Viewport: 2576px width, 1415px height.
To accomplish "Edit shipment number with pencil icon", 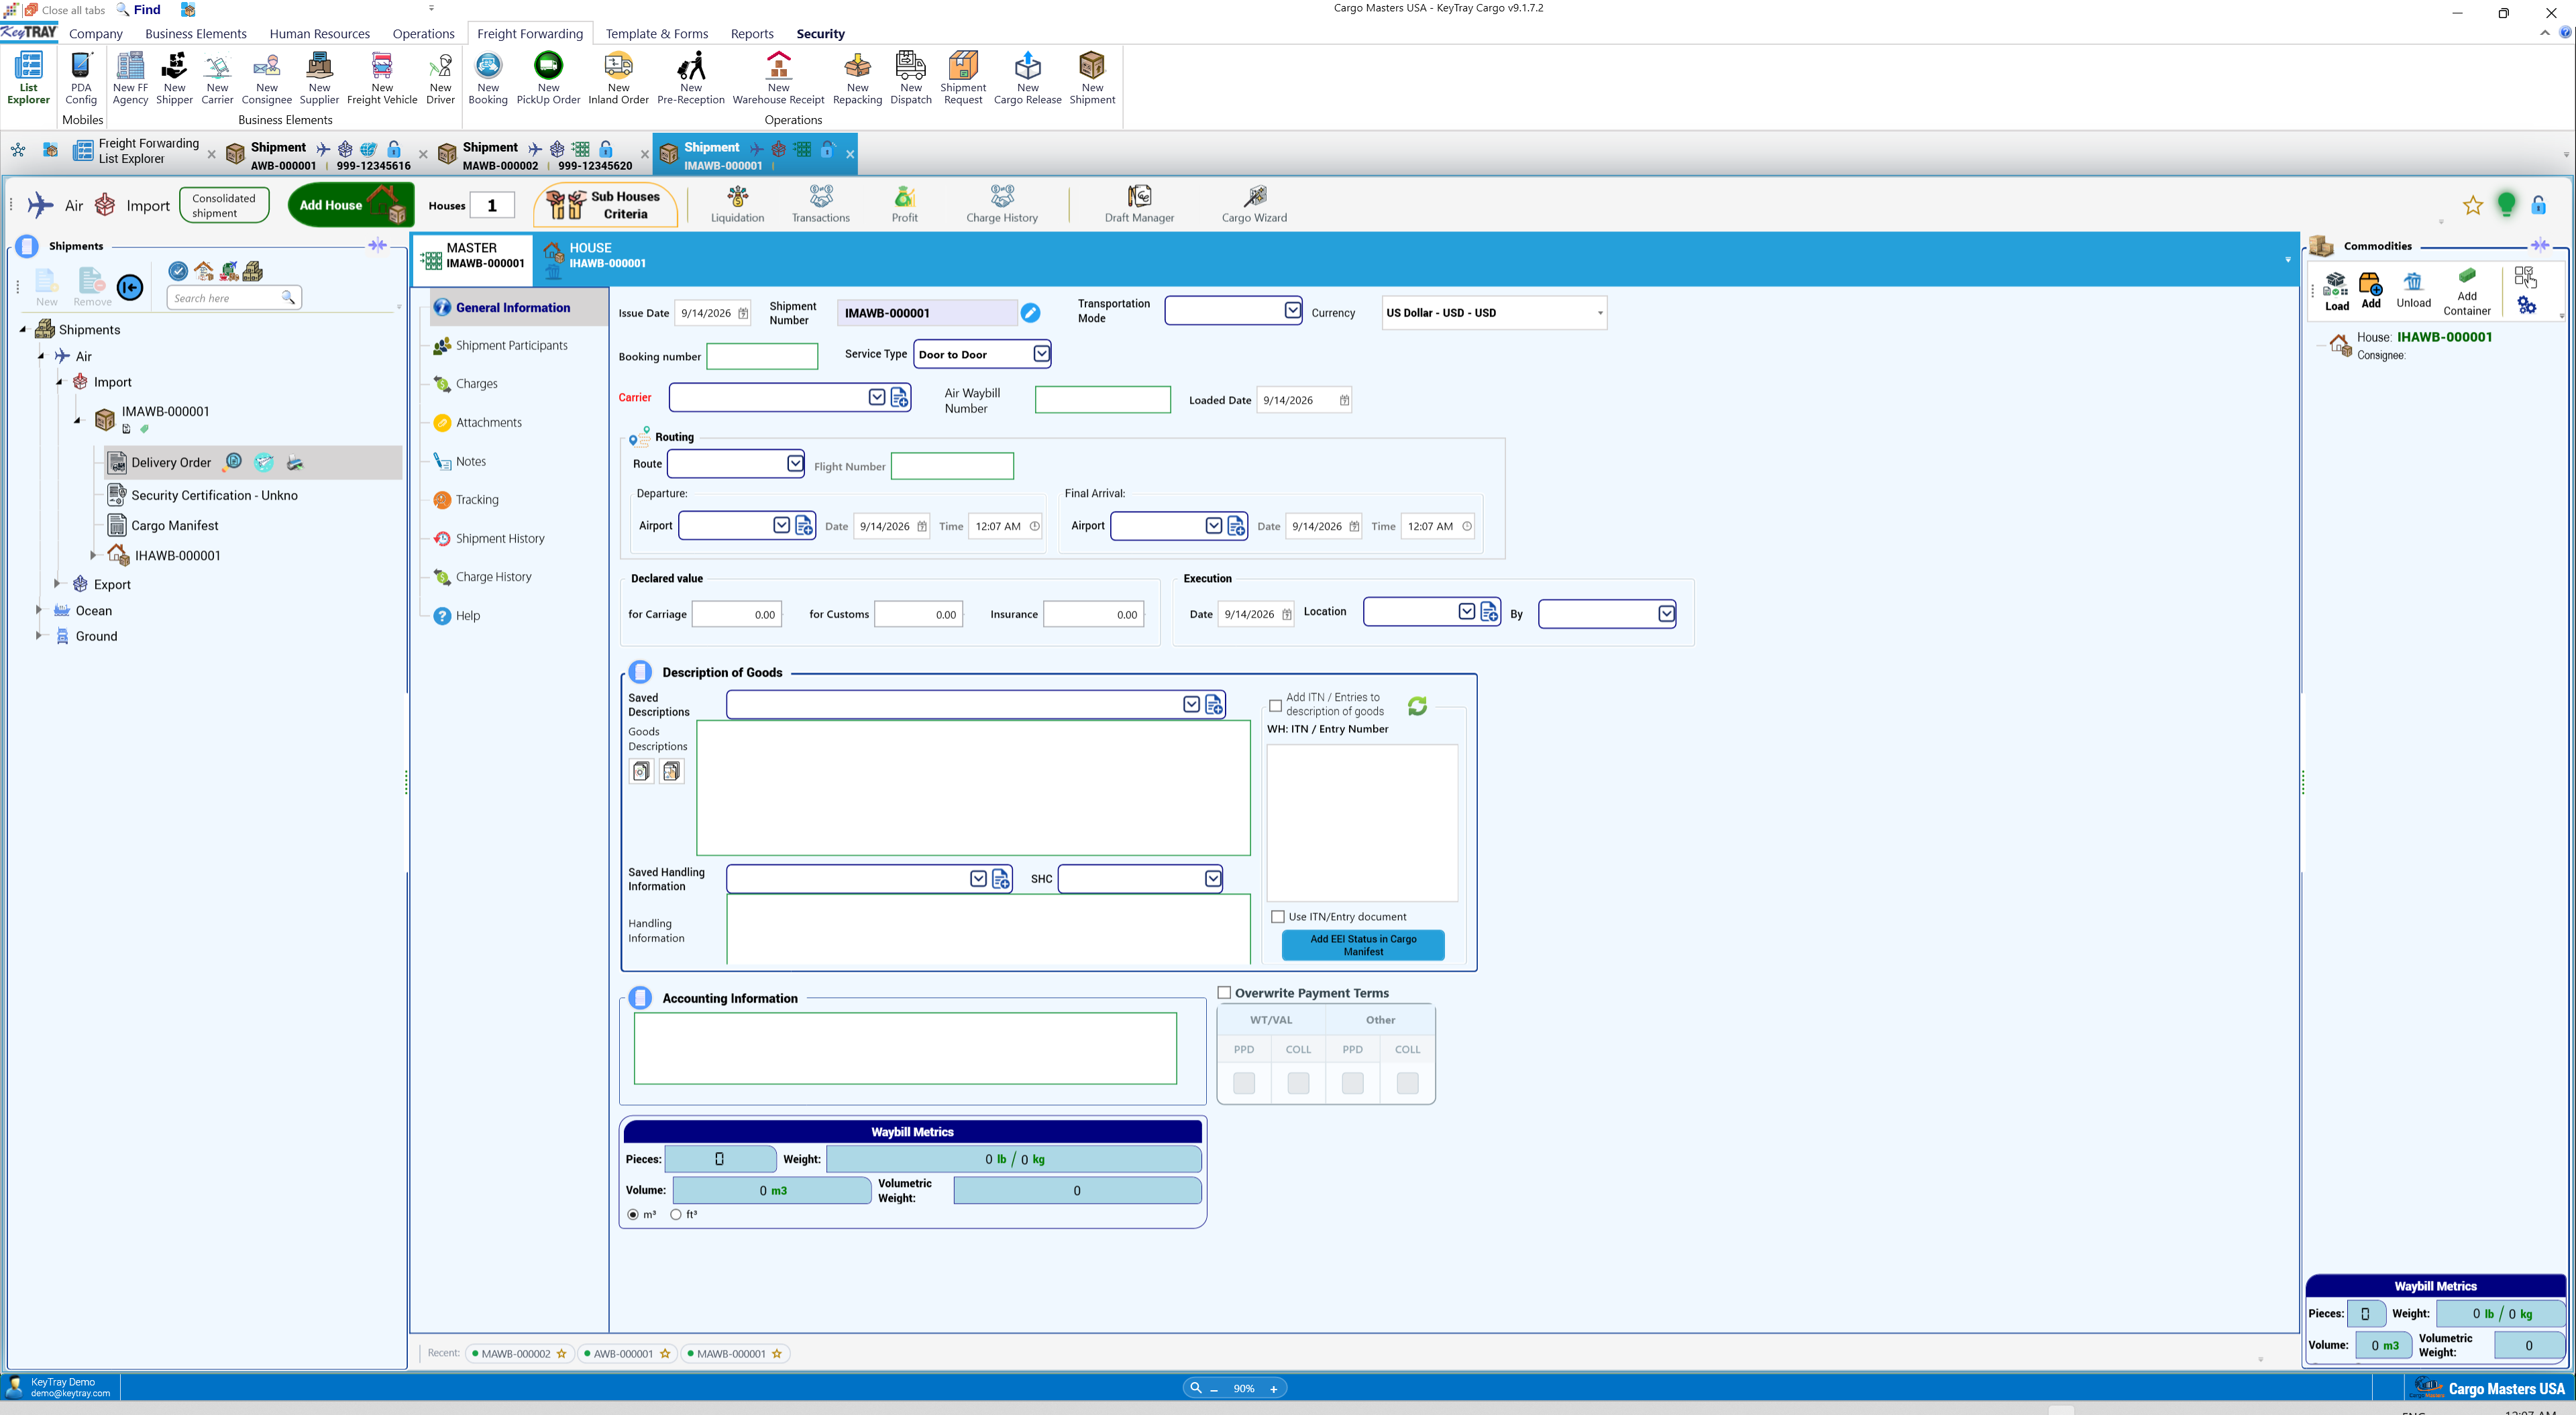I will tap(1030, 313).
